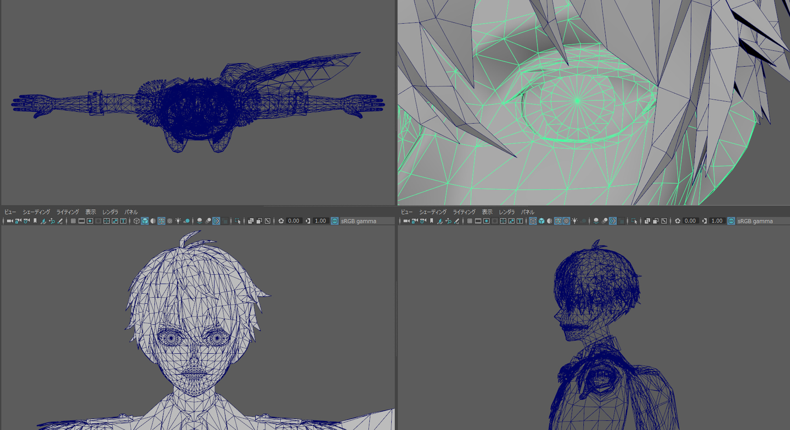Click X-Ray Active Components in front-view panel toolbar
The height and width of the screenshot is (430, 790).
[x=259, y=221]
